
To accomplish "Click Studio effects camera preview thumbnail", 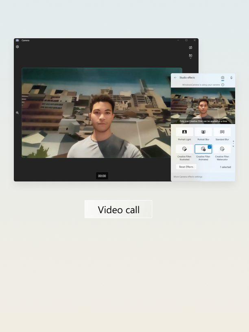I will (203, 106).
